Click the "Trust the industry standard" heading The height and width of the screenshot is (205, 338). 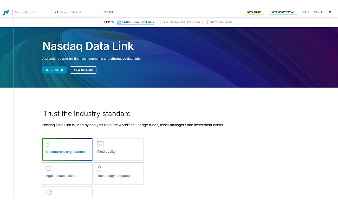87,114
